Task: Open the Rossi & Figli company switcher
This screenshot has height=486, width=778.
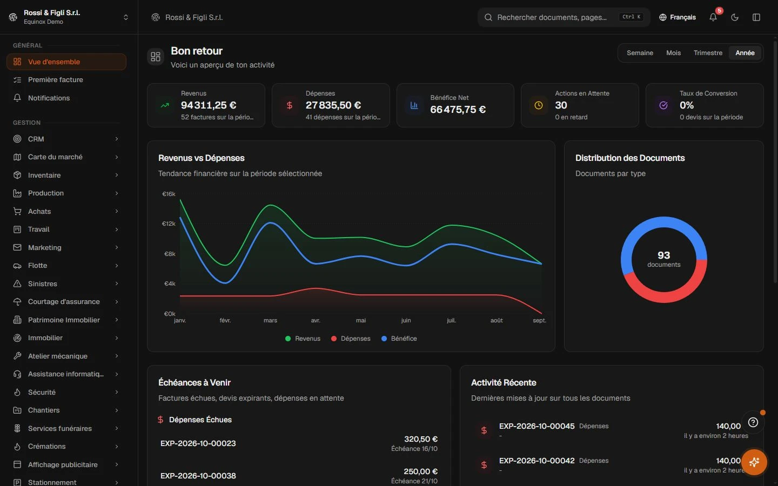Action: pyautogui.click(x=69, y=17)
